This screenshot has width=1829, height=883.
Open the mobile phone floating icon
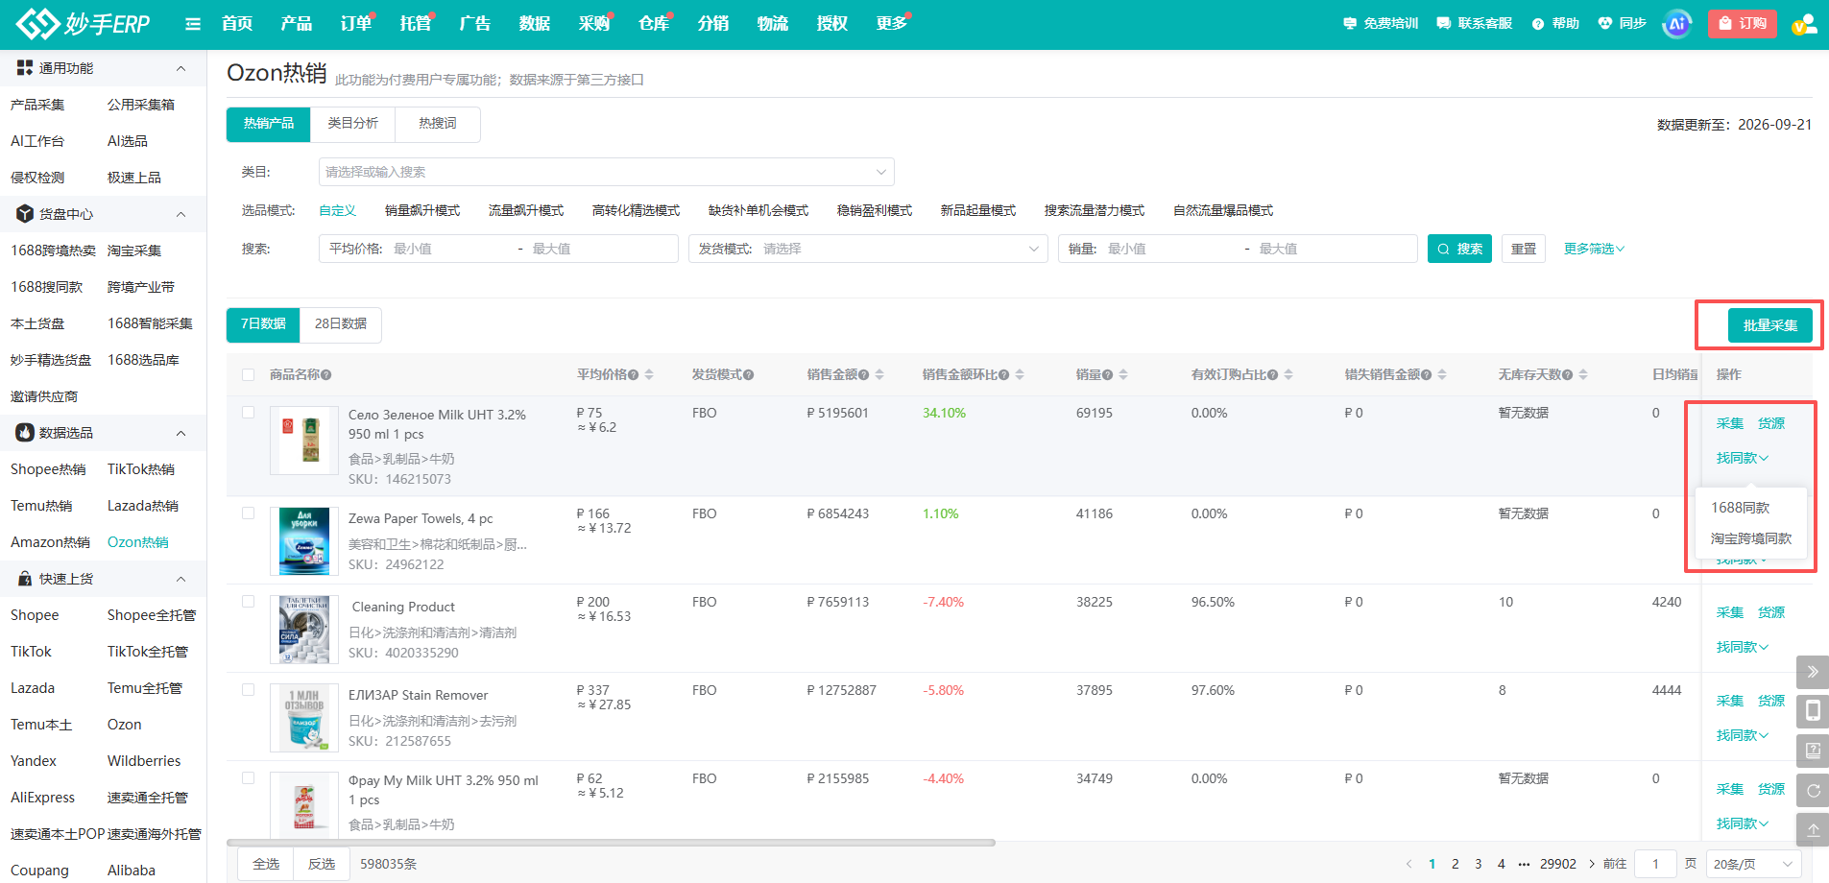[1813, 711]
